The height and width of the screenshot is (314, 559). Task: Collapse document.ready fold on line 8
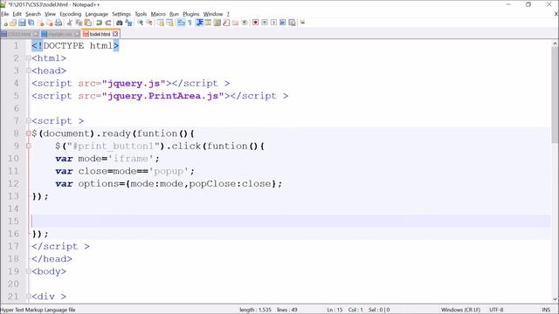point(29,133)
